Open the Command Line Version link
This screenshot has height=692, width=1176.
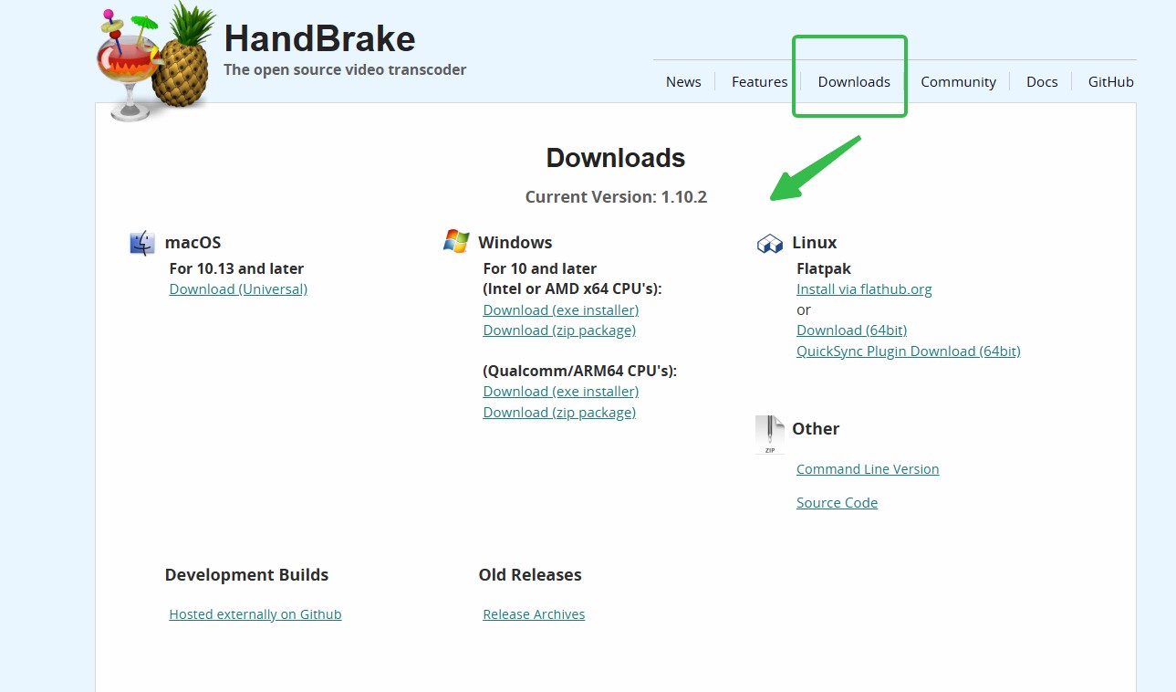pyautogui.click(x=868, y=469)
